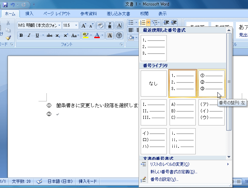Click the Phonetic Guide ruby icon
The width and height of the screenshot is (248, 188).
[x=110, y=25]
